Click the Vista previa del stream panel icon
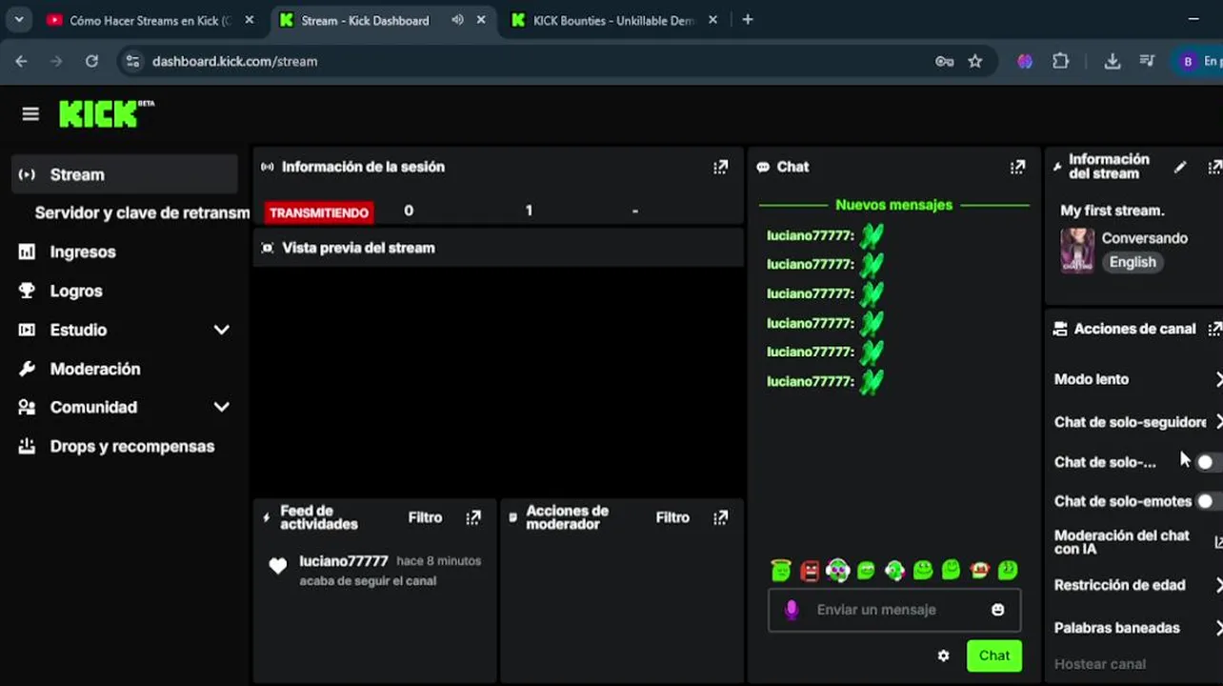This screenshot has height=686, width=1223. 268,248
